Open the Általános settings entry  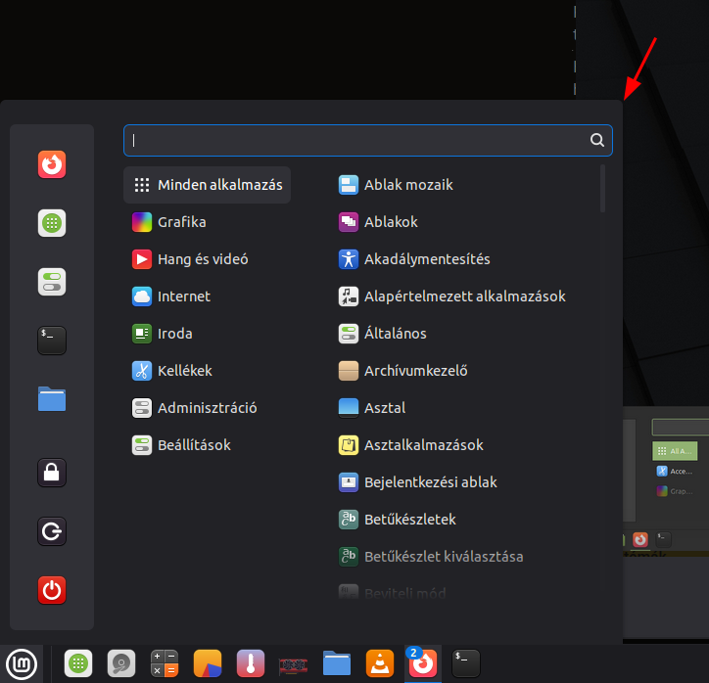pyautogui.click(x=383, y=334)
